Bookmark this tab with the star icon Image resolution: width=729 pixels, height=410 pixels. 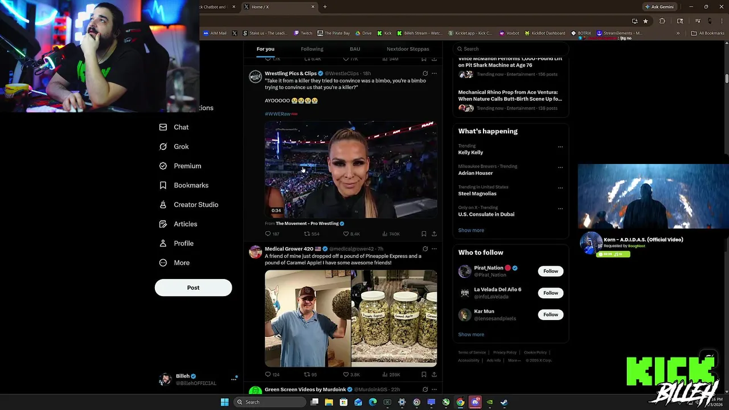click(645, 21)
